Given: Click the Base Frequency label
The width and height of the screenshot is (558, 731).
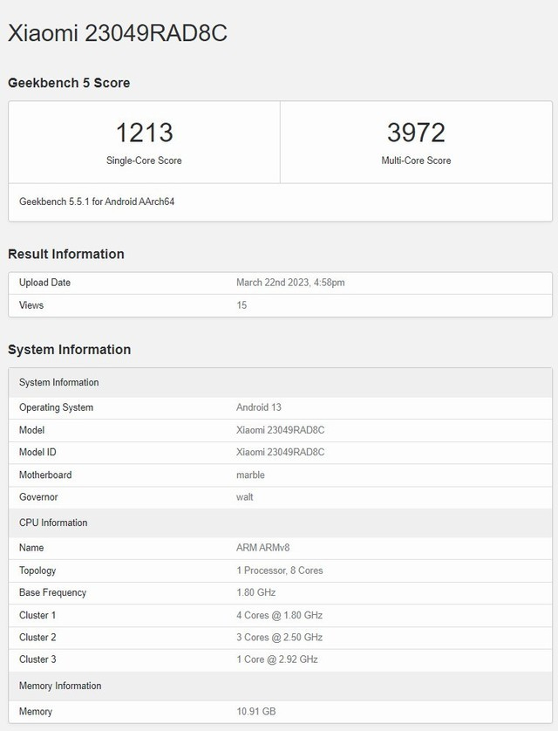Looking at the screenshot, I should point(52,592).
